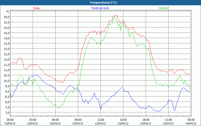Click the '13,0' y-axis value
Viewport: 201px width, 126px height.
(x=7, y=49)
